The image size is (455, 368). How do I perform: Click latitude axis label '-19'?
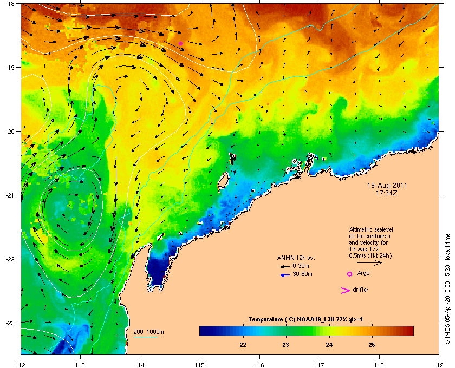tap(10, 67)
